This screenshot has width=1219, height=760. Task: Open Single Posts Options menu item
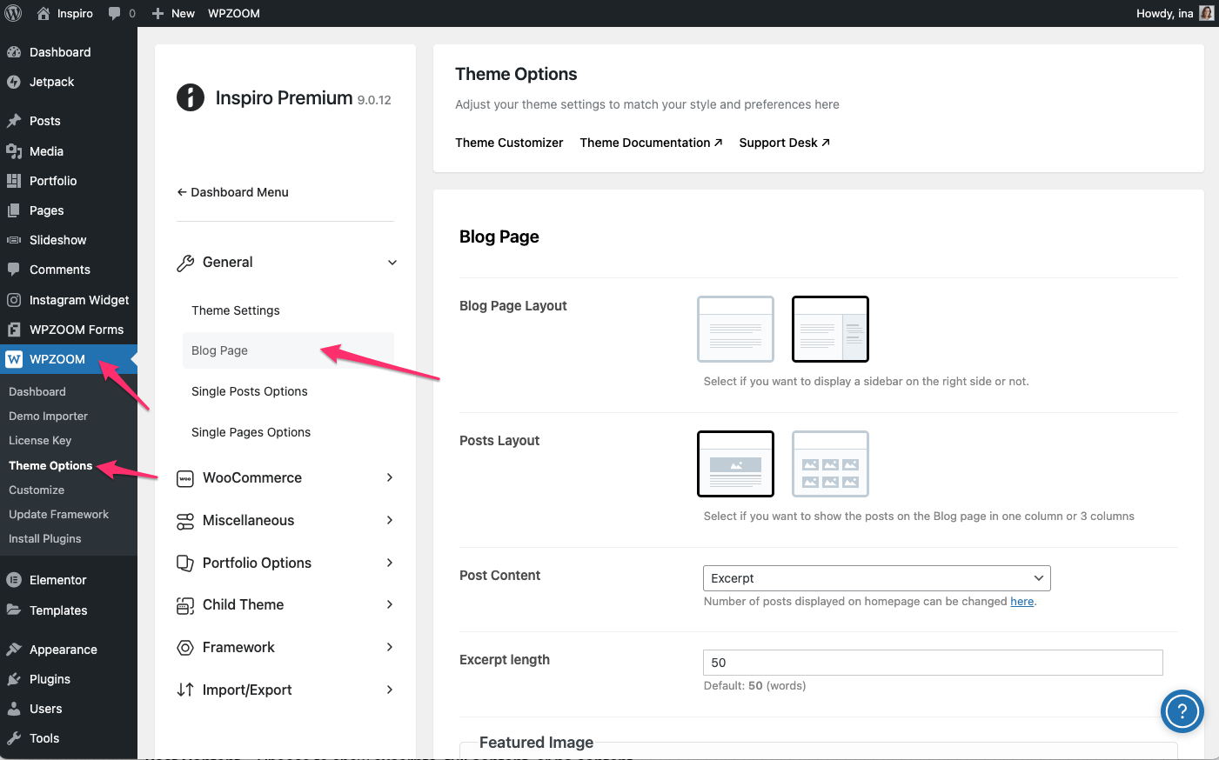click(x=250, y=391)
